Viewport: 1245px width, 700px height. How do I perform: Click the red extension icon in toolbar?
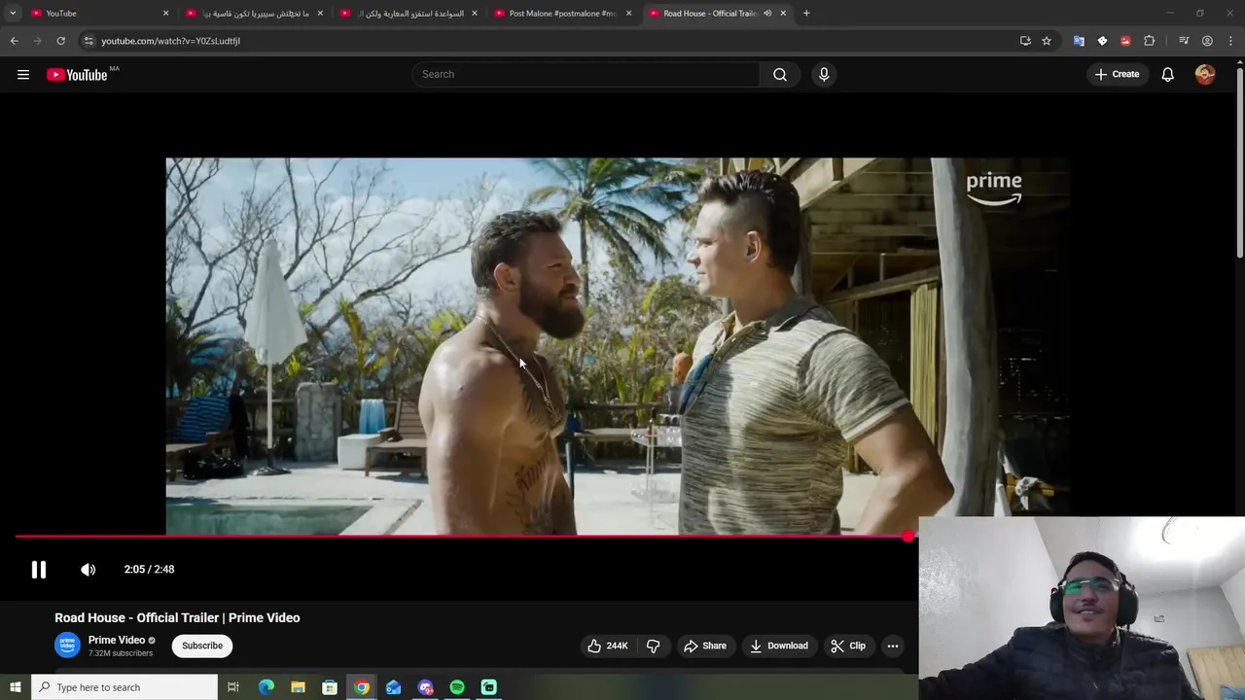[1125, 41]
